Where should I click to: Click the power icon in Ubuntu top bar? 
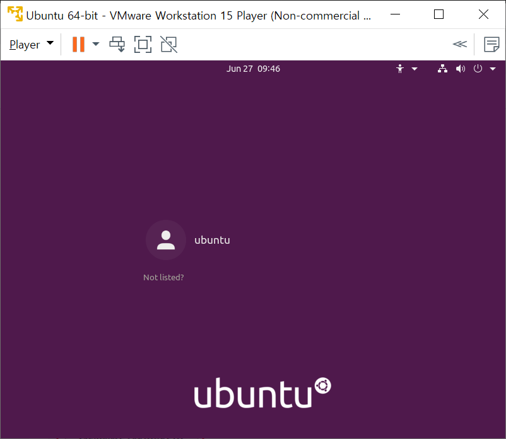[478, 69]
